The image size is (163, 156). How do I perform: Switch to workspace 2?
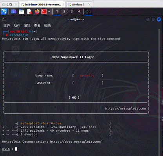click(x=64, y=12)
